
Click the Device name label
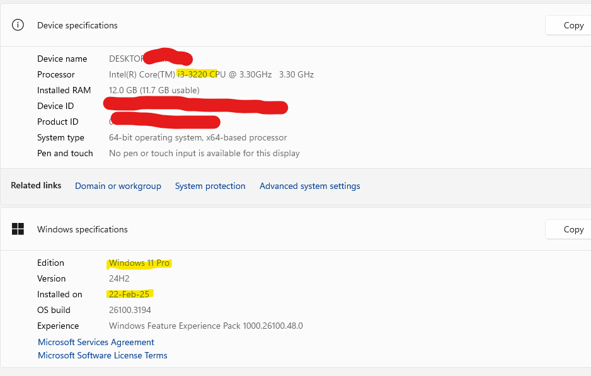point(62,59)
